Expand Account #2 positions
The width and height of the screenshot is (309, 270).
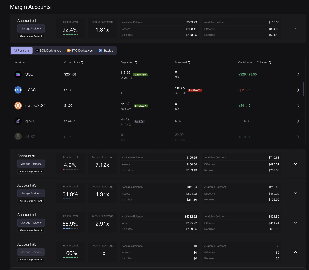click(295, 164)
